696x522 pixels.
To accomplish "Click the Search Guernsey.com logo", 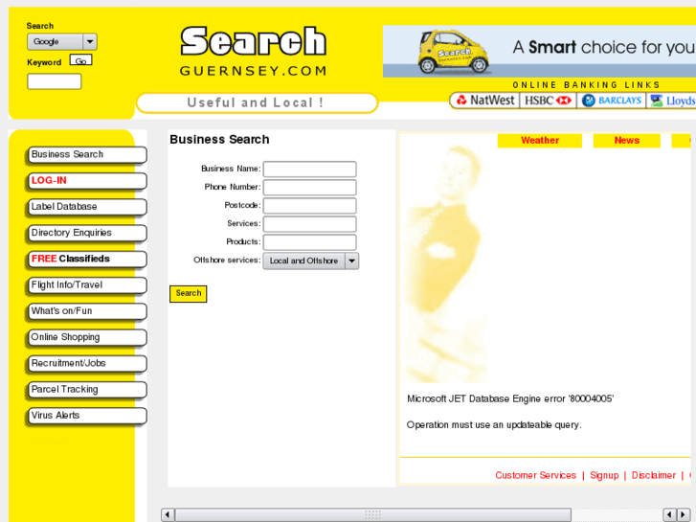I will pos(254,52).
